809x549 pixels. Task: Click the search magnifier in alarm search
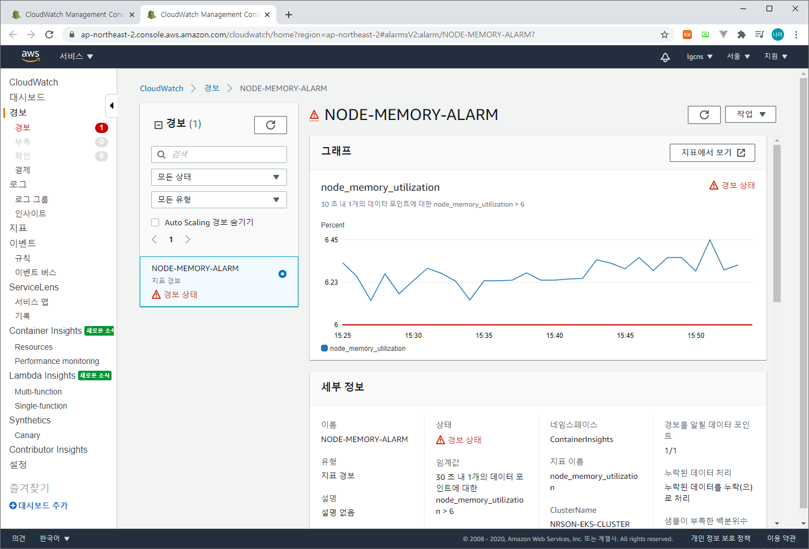point(161,155)
